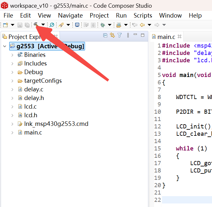This screenshot has height=207, width=212.
Task: Click the New toolbar icon
Action: click(x=5, y=25)
